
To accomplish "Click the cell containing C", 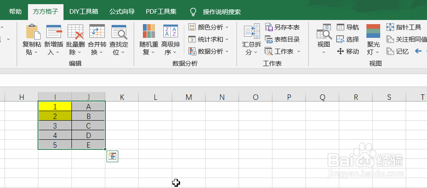I will [x=89, y=126].
